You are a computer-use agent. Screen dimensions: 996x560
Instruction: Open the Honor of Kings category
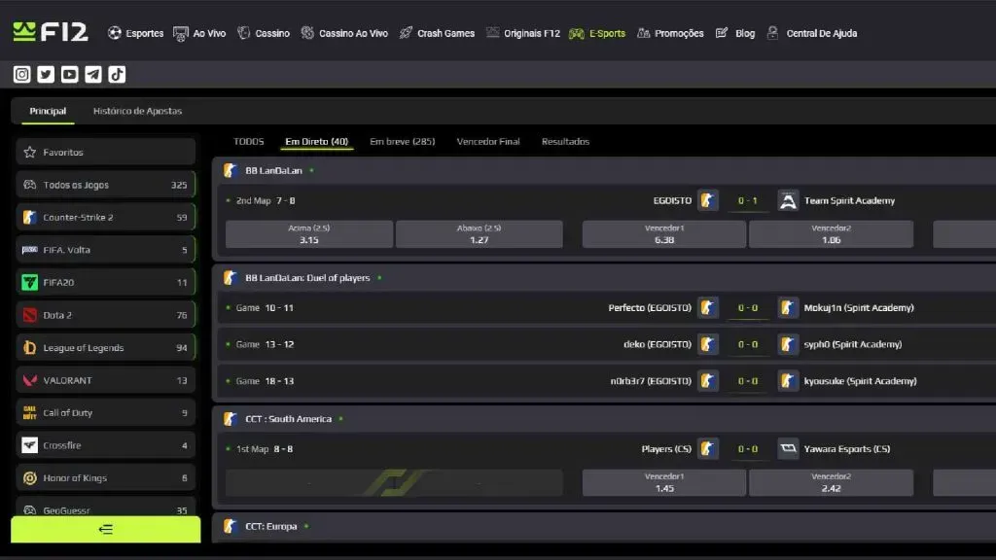[105, 477]
